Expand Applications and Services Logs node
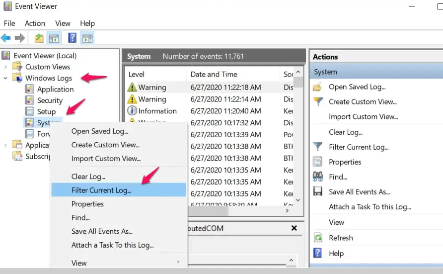The height and width of the screenshot is (274, 443). point(5,145)
